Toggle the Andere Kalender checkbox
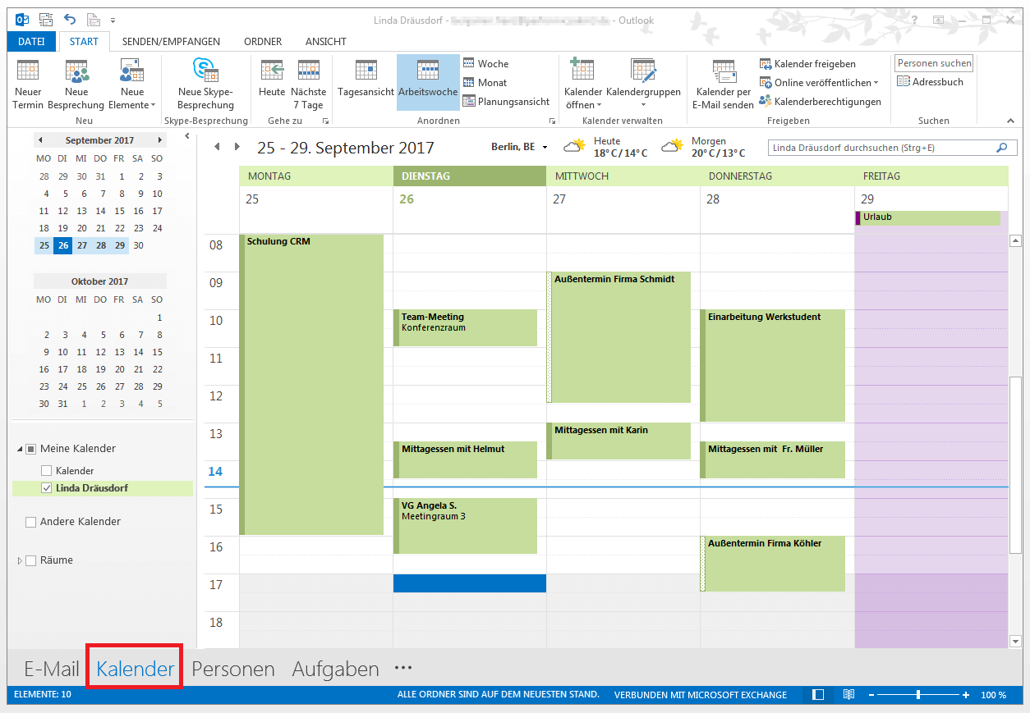1030x713 pixels. (x=31, y=522)
